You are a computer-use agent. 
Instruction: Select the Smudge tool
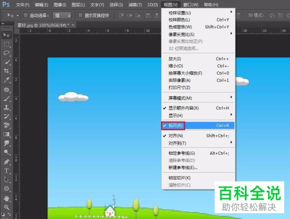coord(6,143)
